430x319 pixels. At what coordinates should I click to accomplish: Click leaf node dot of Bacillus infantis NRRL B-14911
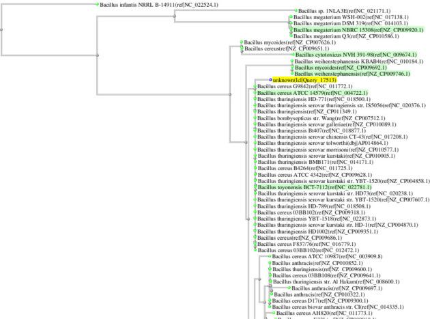(96, 5)
